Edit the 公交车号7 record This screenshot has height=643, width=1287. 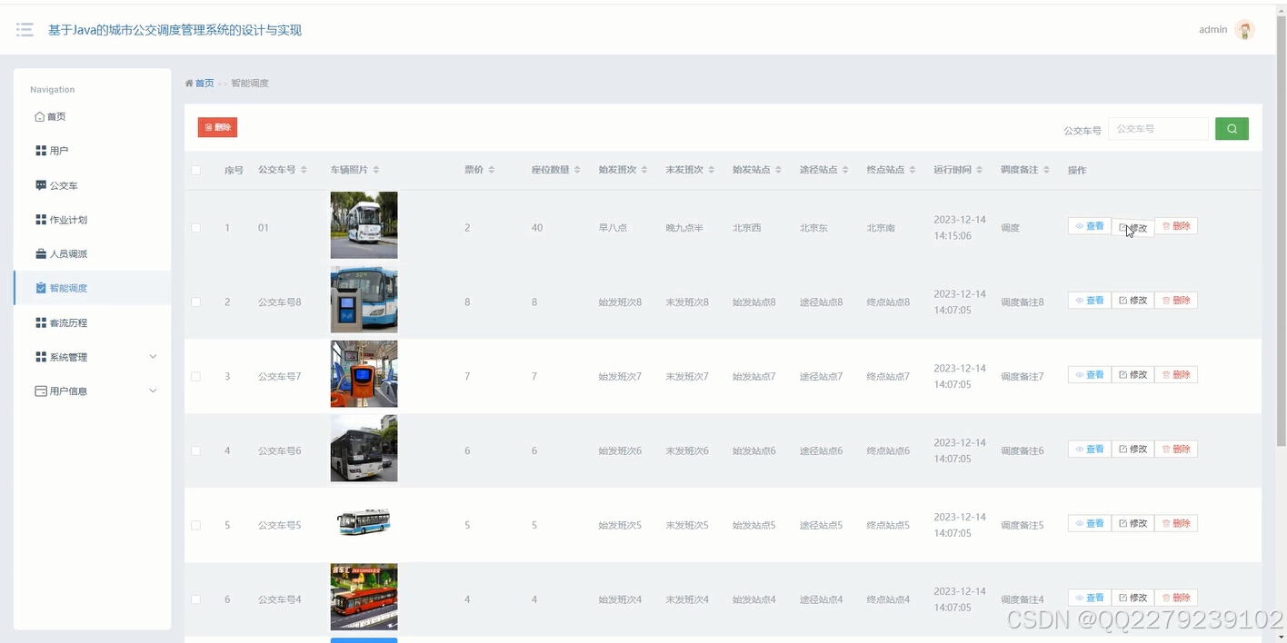1132,375
